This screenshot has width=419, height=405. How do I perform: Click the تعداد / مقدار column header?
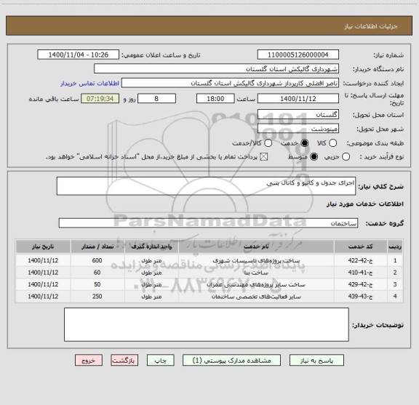tap(97, 246)
